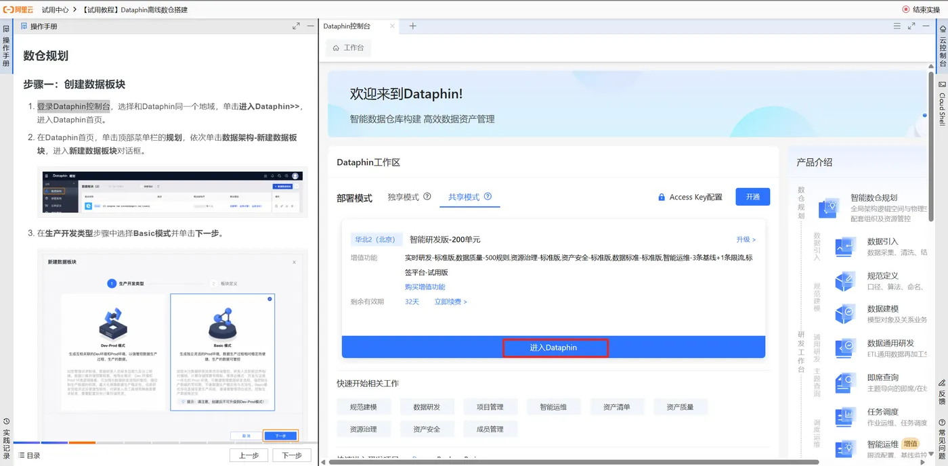Click the orange step progress segment
The height and width of the screenshot is (466, 948).
coord(82,442)
